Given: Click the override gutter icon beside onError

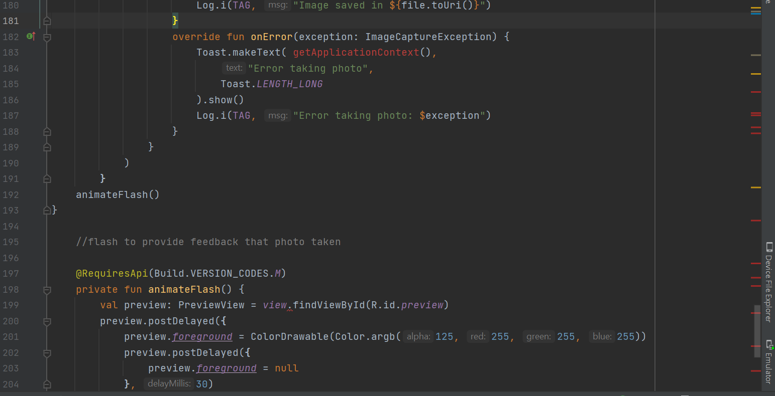Looking at the screenshot, I should point(31,36).
